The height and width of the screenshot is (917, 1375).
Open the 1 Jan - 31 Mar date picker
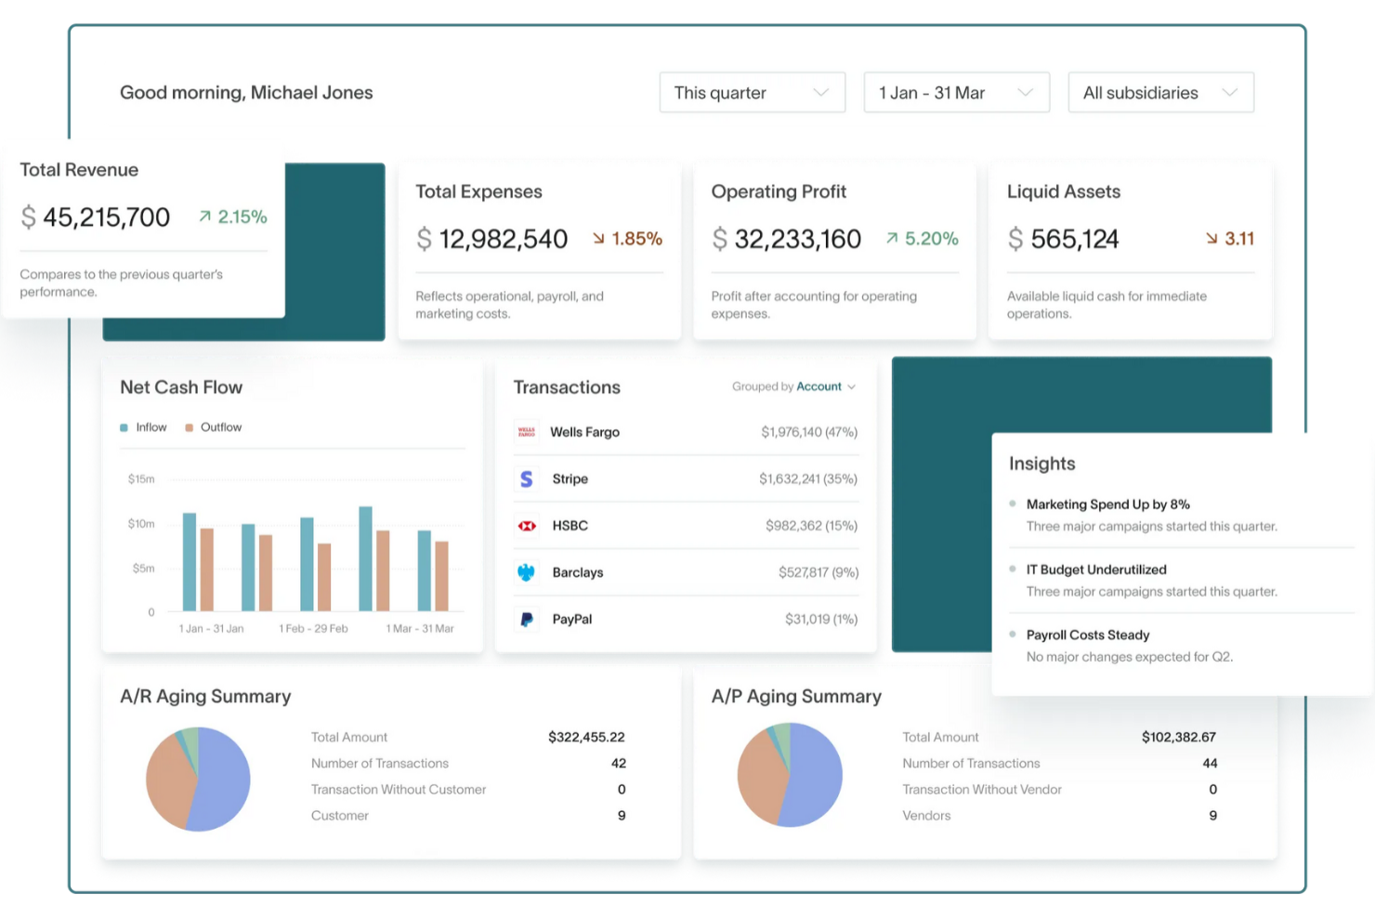(x=956, y=92)
